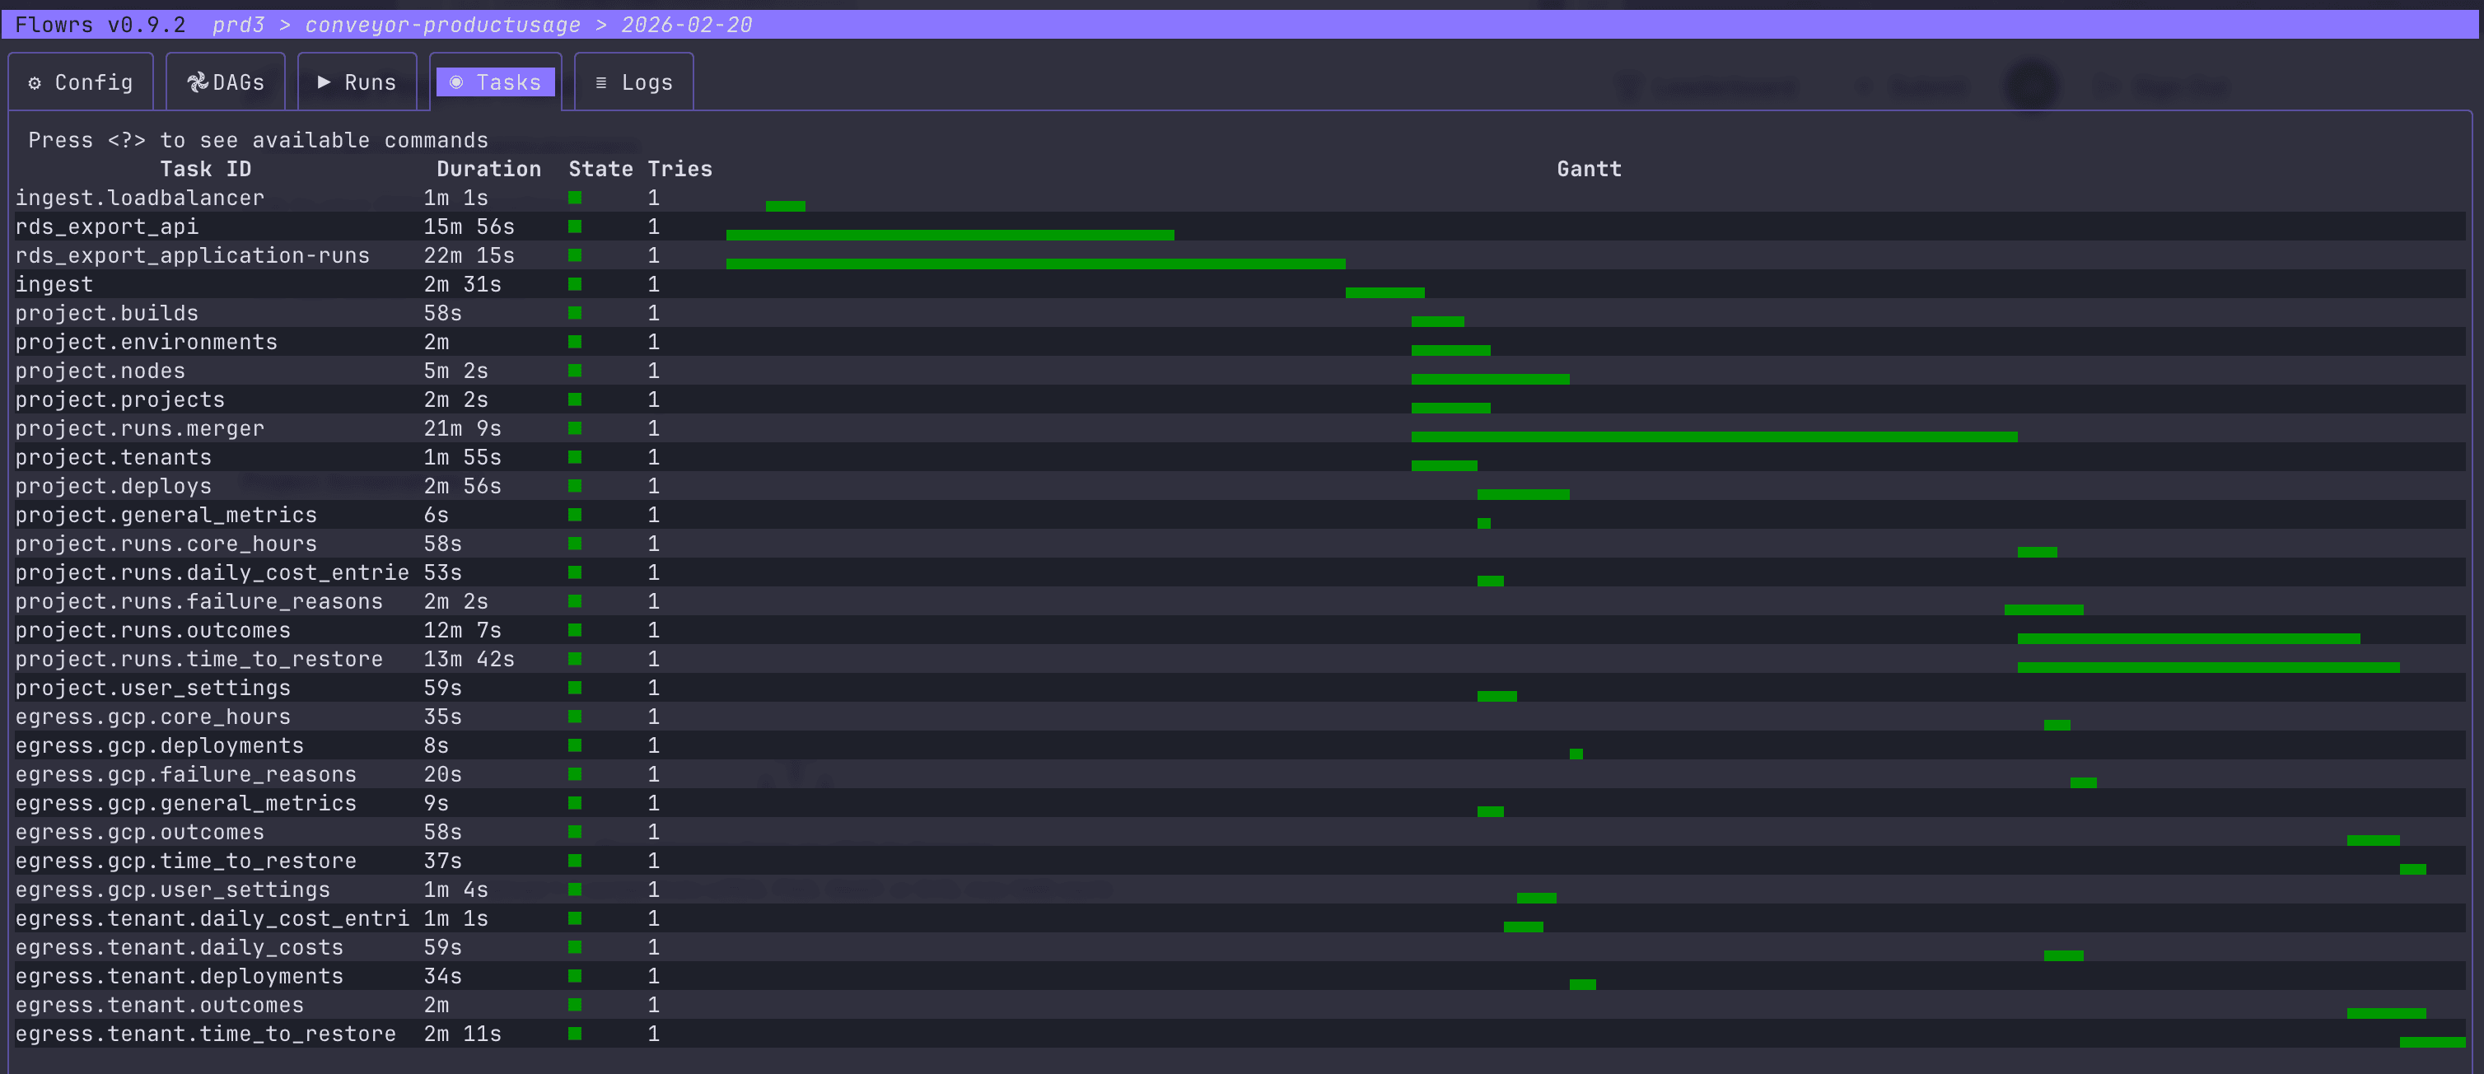Select the state indicator for egress.gcp.core_hours
Viewport: 2484px width, 1074px height.
click(x=576, y=717)
